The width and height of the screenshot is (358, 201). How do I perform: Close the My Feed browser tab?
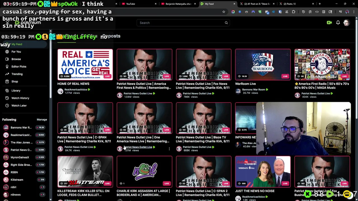[234, 4]
